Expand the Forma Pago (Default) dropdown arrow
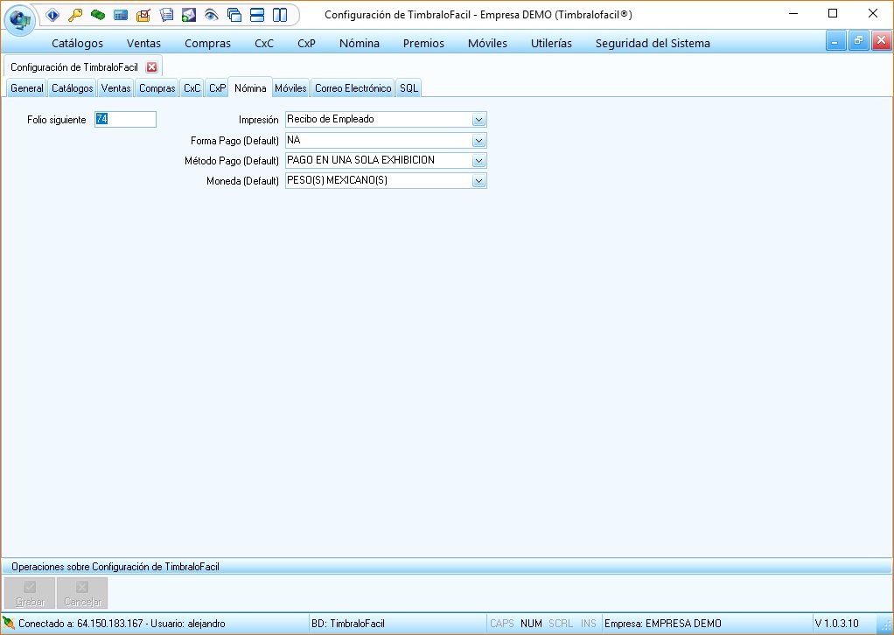Viewport: 894px width, 635px height. (479, 140)
